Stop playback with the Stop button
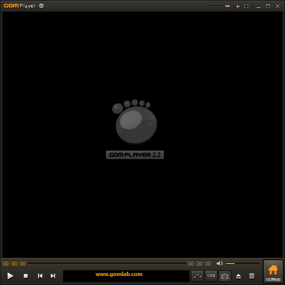 (26, 276)
